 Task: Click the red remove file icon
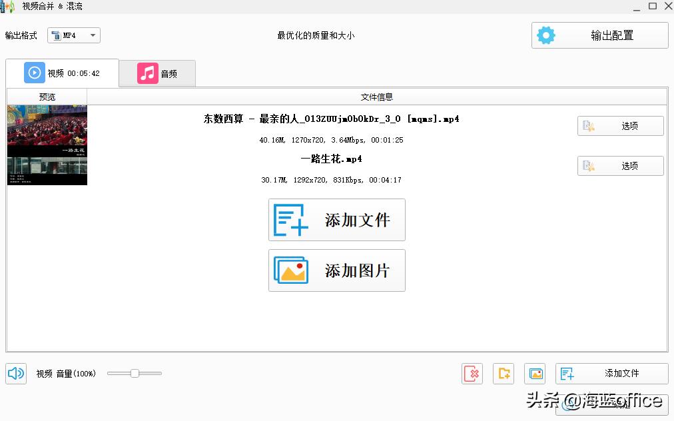472,374
